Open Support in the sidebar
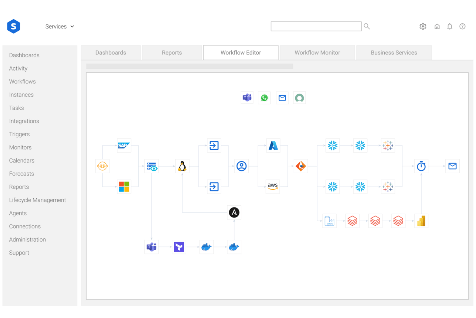Viewport: 476px width, 318px height. pyautogui.click(x=19, y=253)
